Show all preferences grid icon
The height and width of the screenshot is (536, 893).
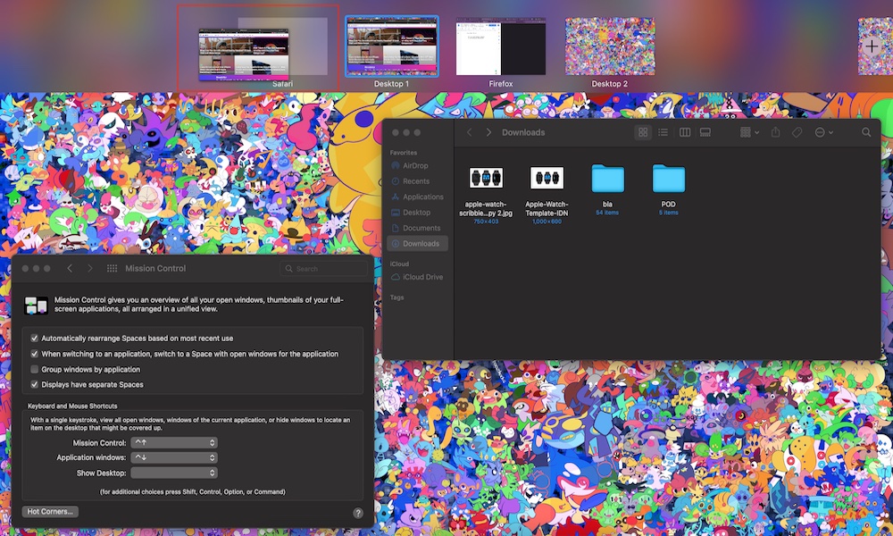(113, 268)
